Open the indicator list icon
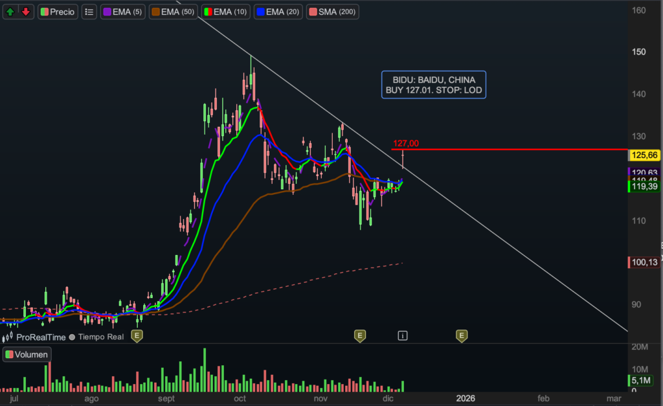The width and height of the screenshot is (663, 406). point(89,12)
